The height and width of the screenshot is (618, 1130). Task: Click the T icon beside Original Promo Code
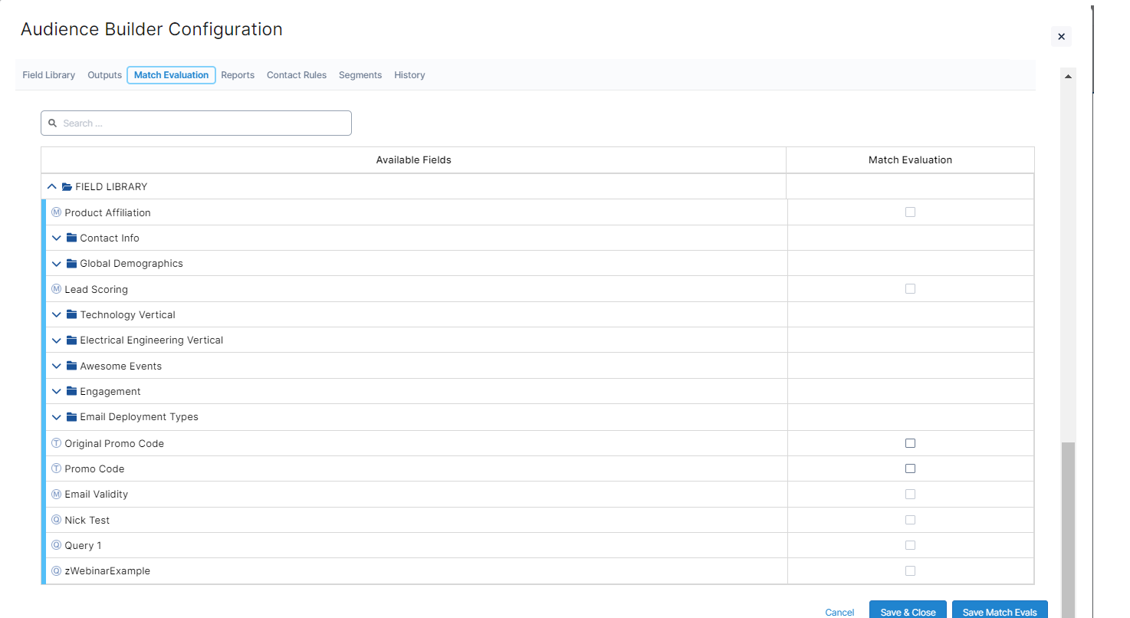[56, 443]
